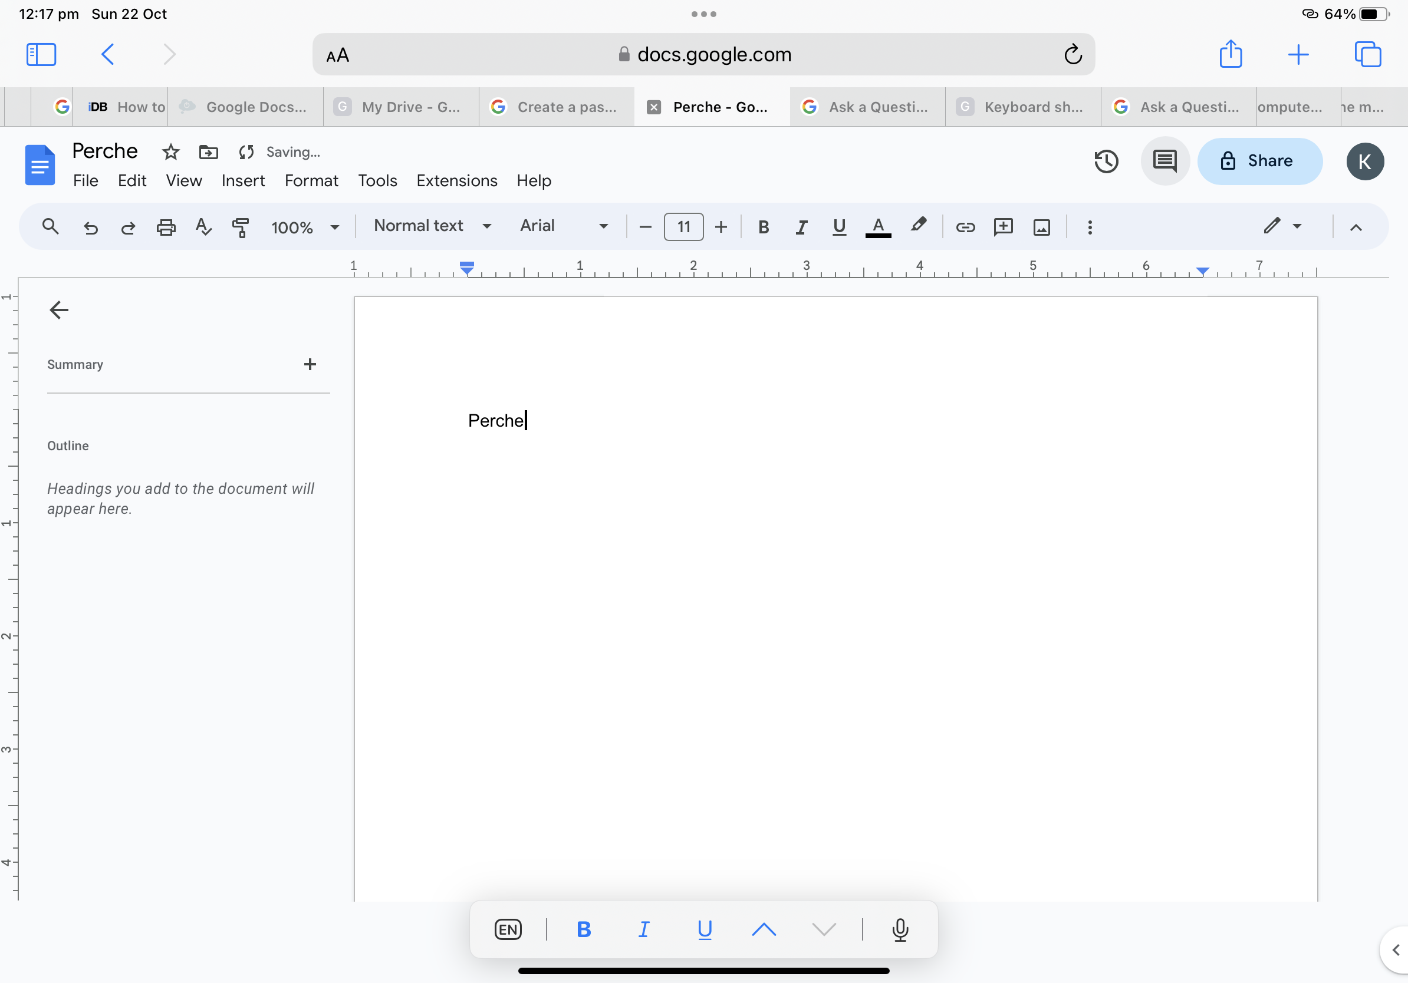Star the Perche document
Viewport: 1408px width, 983px height.
[x=170, y=152]
